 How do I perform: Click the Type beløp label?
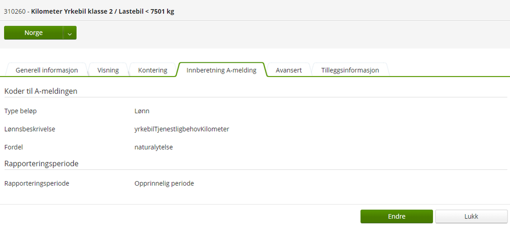point(20,111)
